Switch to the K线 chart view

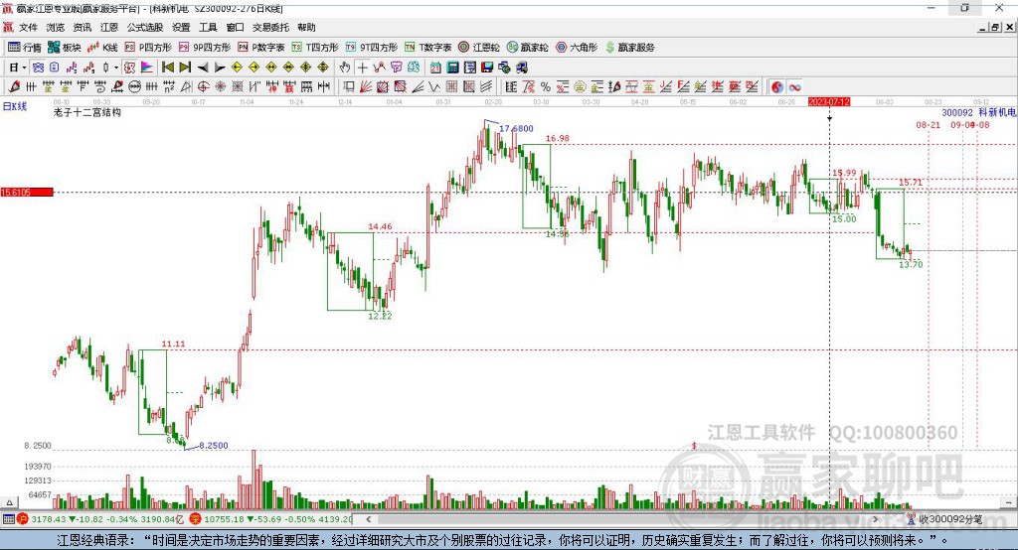102,48
